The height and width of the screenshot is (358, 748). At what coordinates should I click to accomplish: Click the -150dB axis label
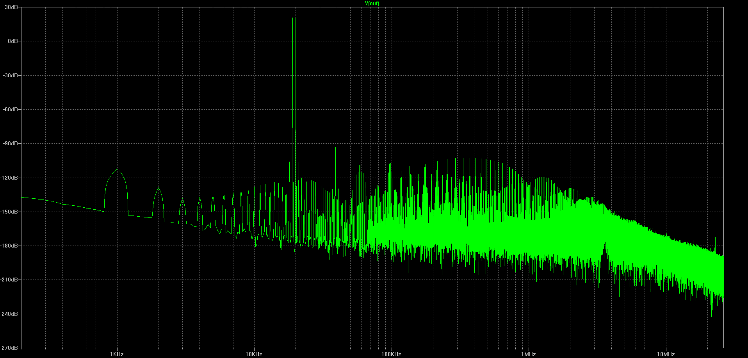9,212
